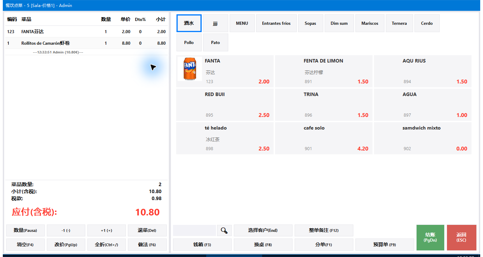Viewport: 483px width, 257px height.
Task: Click the magnifying glass search icon
Action: pos(224,230)
